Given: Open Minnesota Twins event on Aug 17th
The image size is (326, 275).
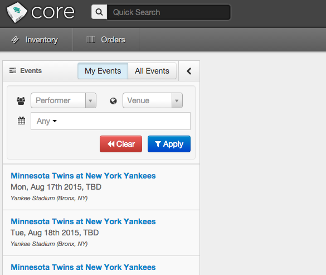Looking at the screenshot, I should pyautogui.click(x=83, y=176).
